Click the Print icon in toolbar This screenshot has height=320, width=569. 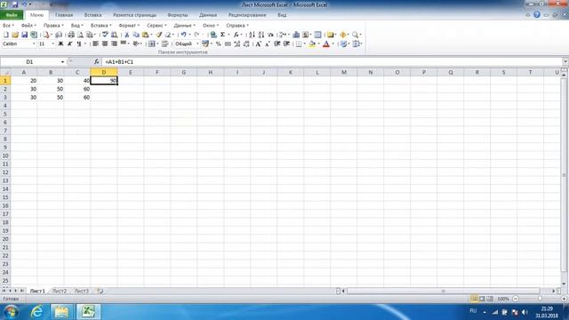coord(71,35)
